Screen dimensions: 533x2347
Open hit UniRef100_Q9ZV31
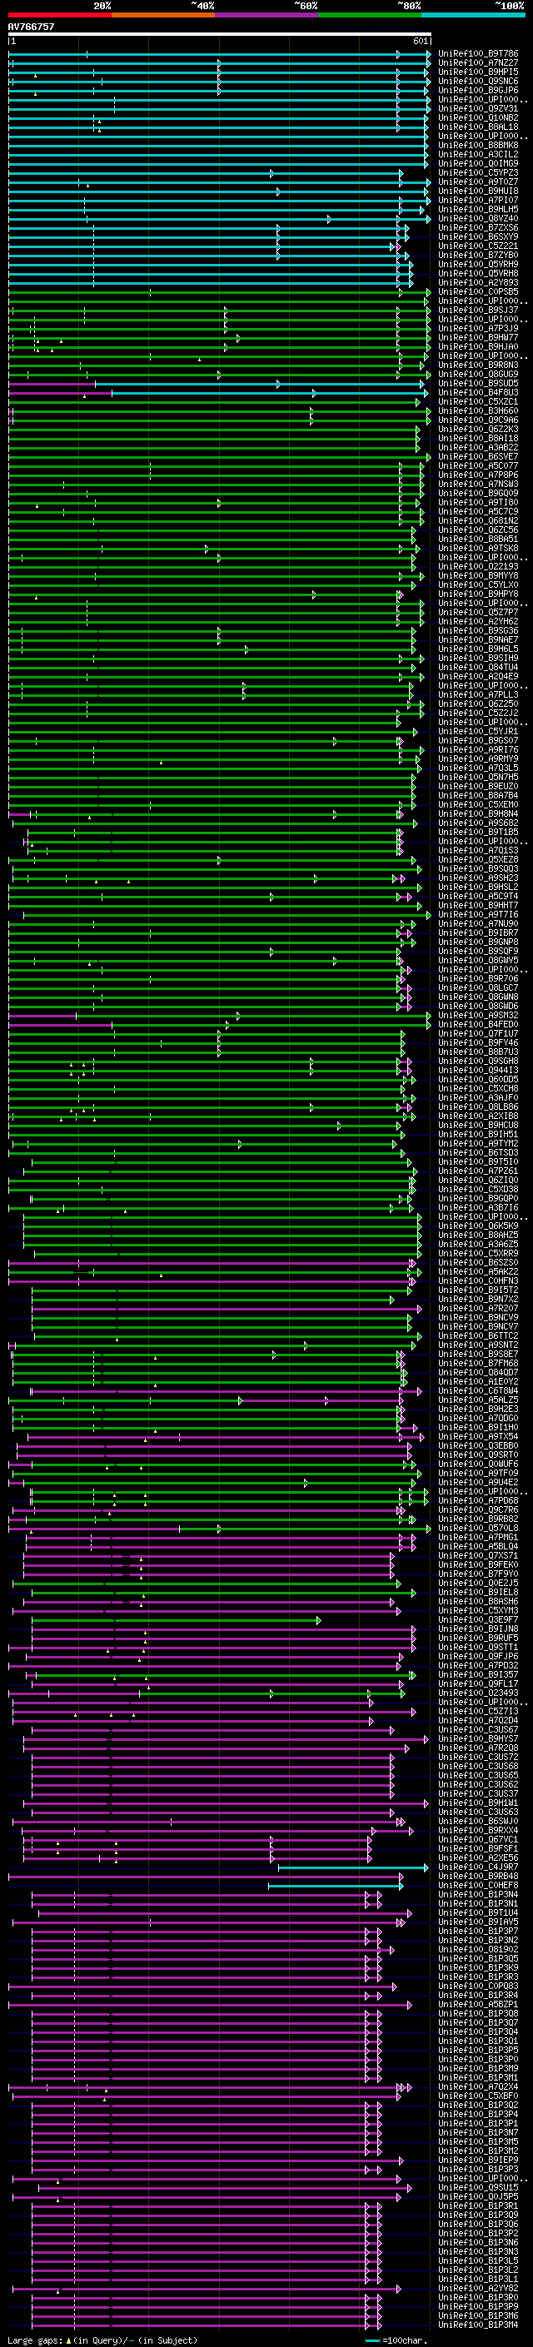[478, 108]
